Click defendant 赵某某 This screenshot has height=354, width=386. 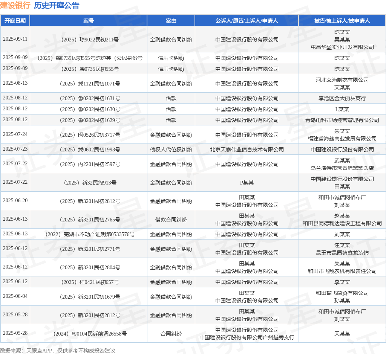tap(342, 216)
